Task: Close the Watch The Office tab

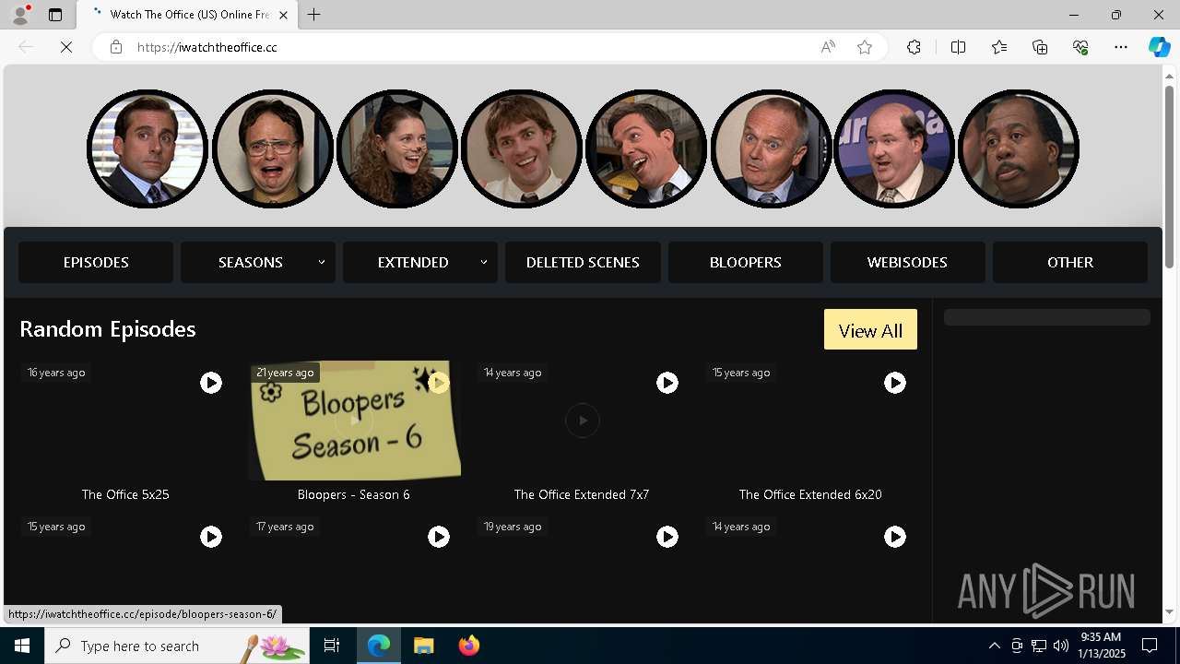Action: pyautogui.click(x=283, y=15)
